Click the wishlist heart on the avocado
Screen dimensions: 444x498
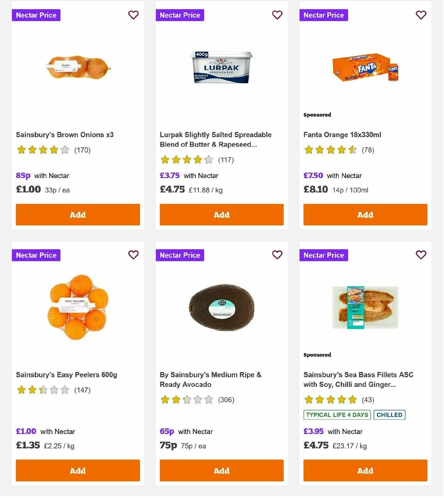[x=277, y=255]
